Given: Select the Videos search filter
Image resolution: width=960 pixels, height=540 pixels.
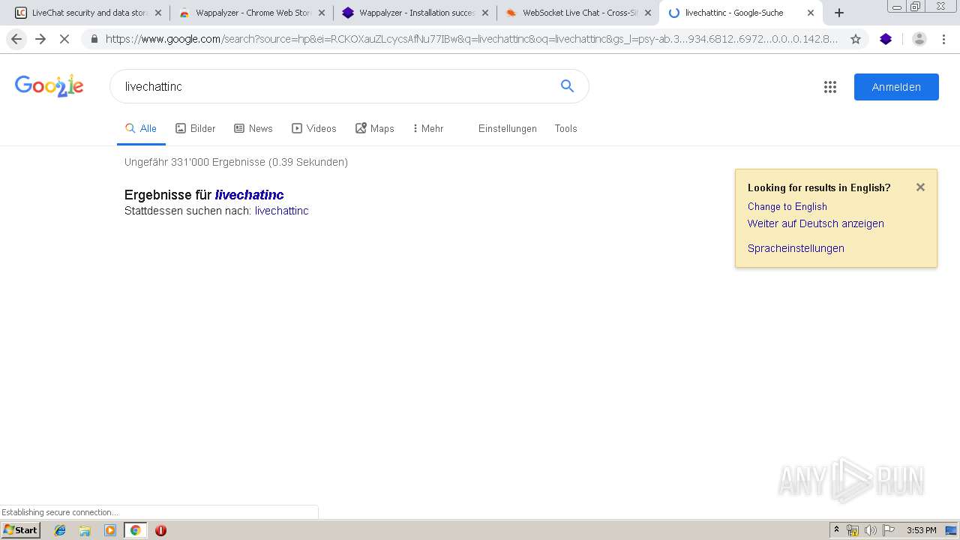Looking at the screenshot, I should click(x=314, y=128).
